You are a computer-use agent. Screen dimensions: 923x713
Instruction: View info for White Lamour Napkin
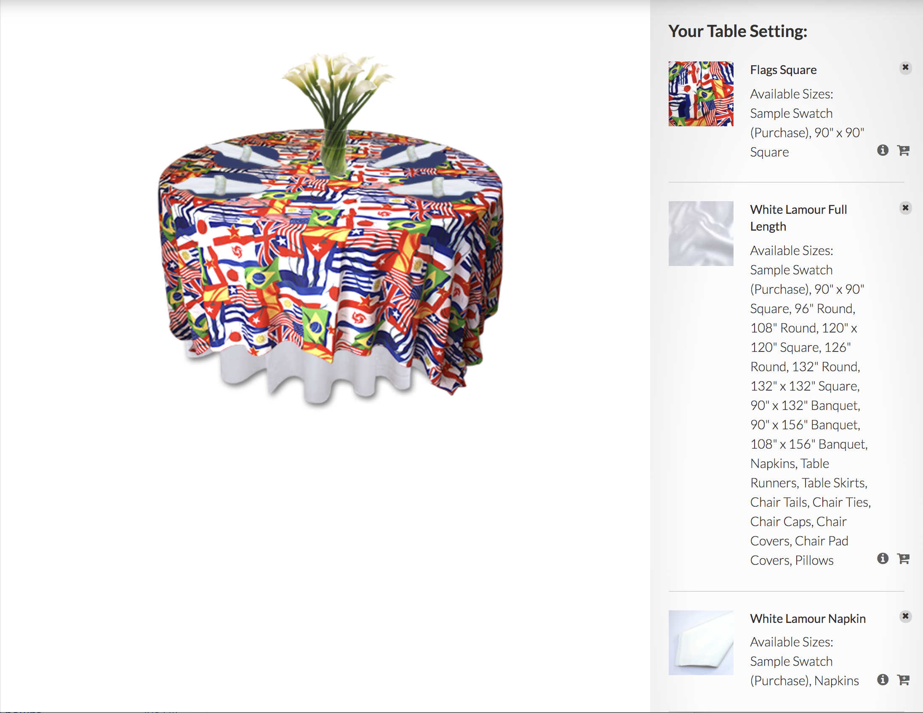[x=883, y=680]
